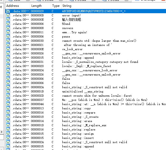Viewport: 166px width, 150px height.
Task: Click the right scroll arrow of the left panel
Action: tap(2, 132)
